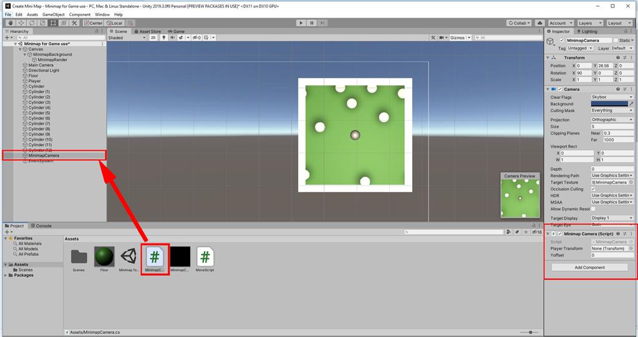This screenshot has height=337, width=638.
Task: Save search with star icon
Action: coord(526,232)
